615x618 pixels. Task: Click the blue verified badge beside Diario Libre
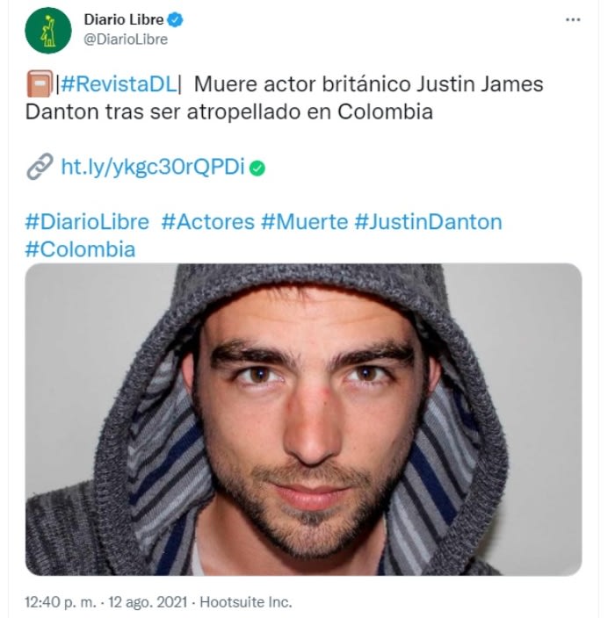point(176,19)
